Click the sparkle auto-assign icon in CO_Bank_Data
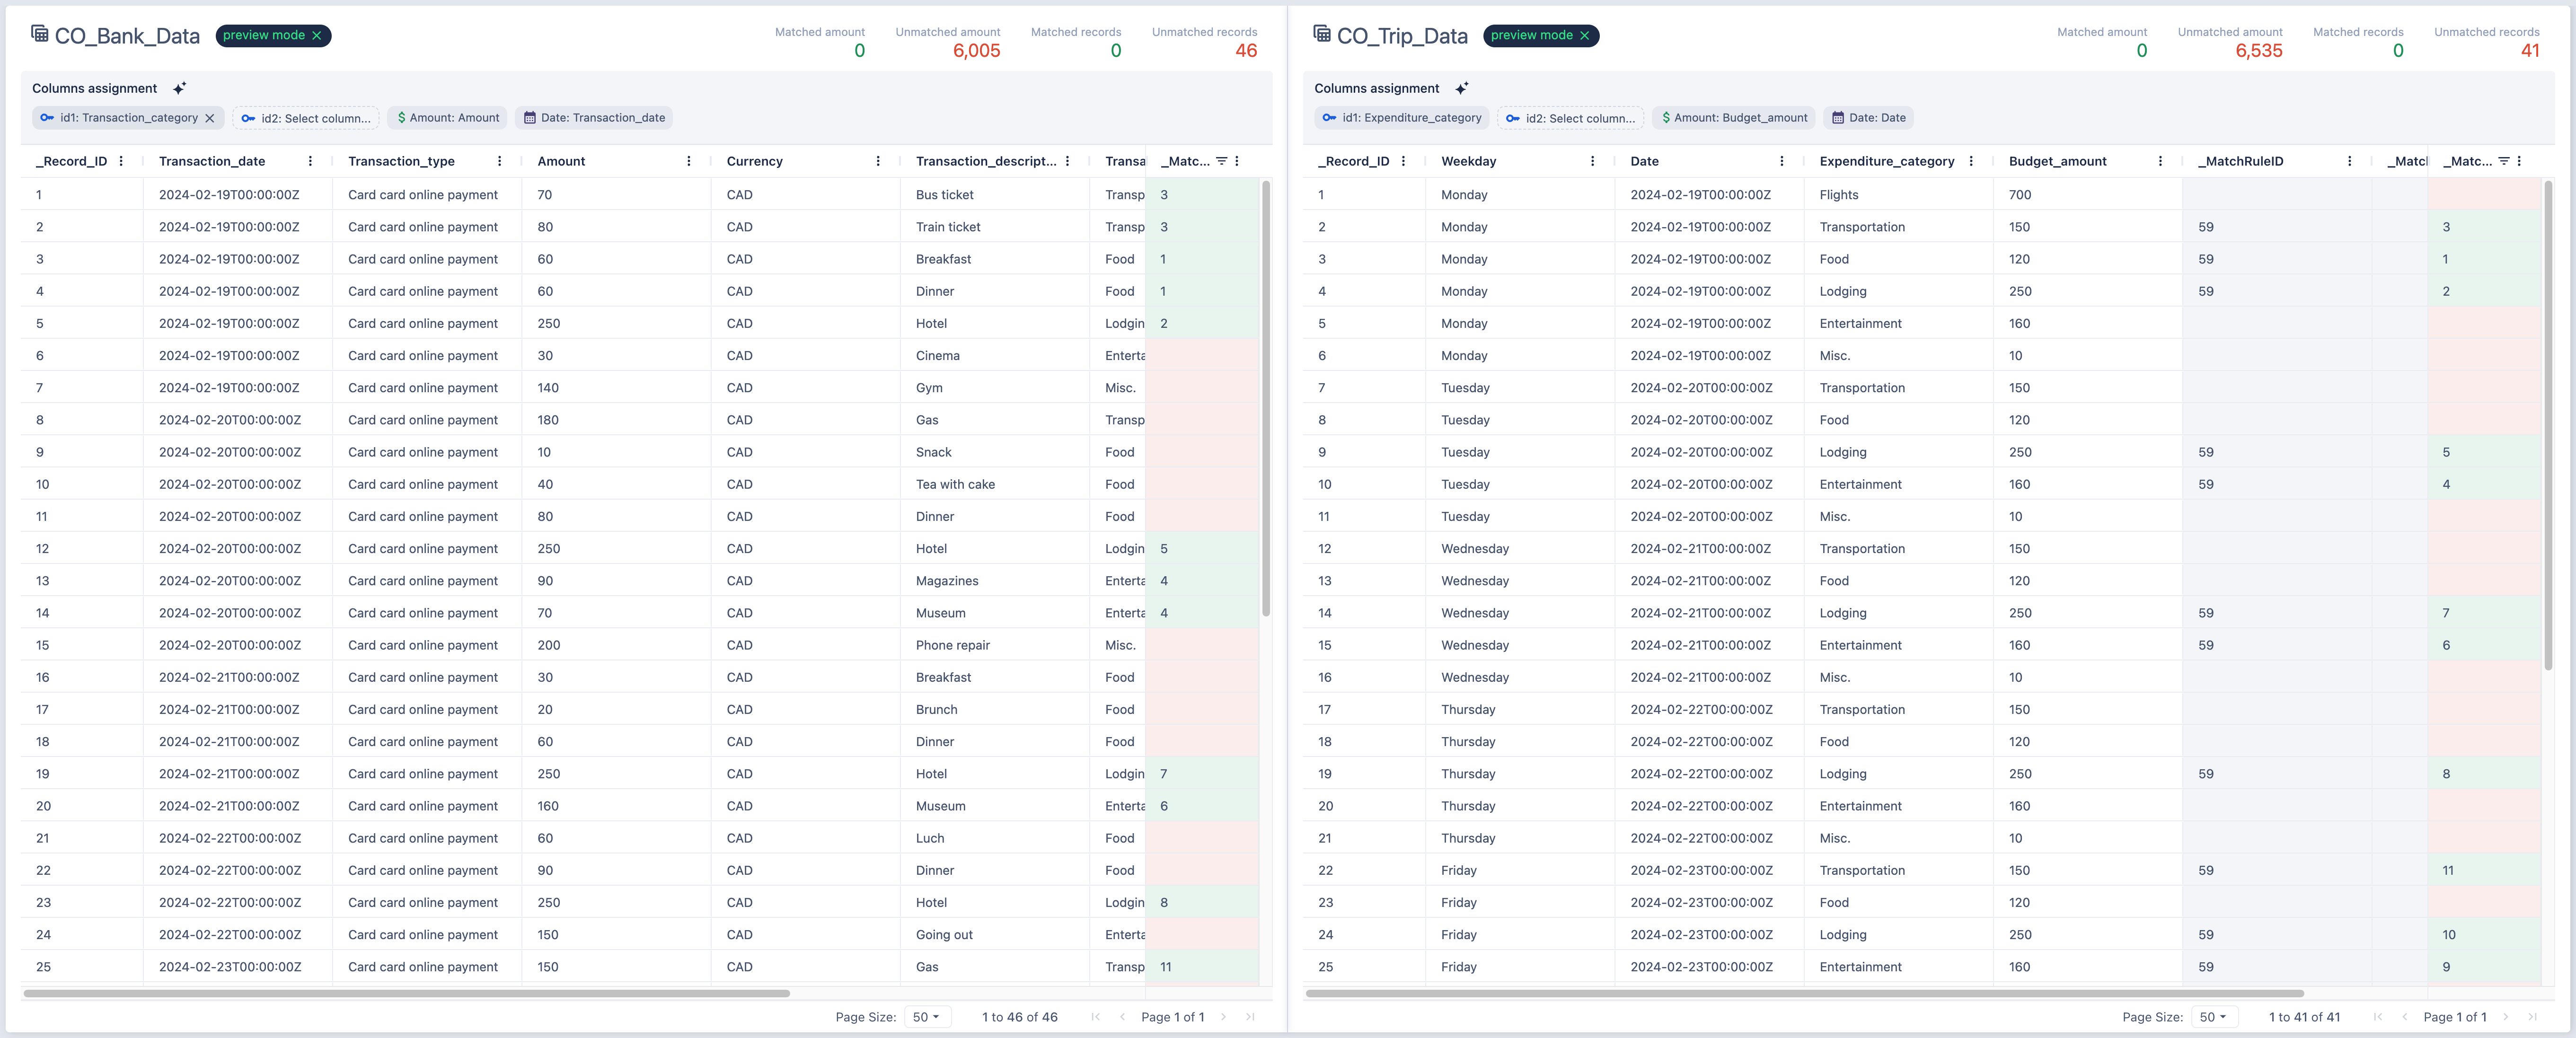 click(x=179, y=89)
